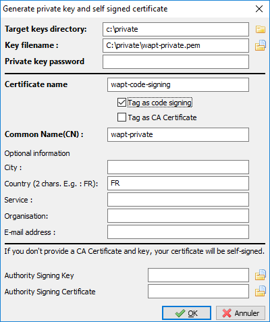Browse for Authority Signing Certificate file
Image resolution: width=270 pixels, height=322 pixels.
click(x=261, y=291)
